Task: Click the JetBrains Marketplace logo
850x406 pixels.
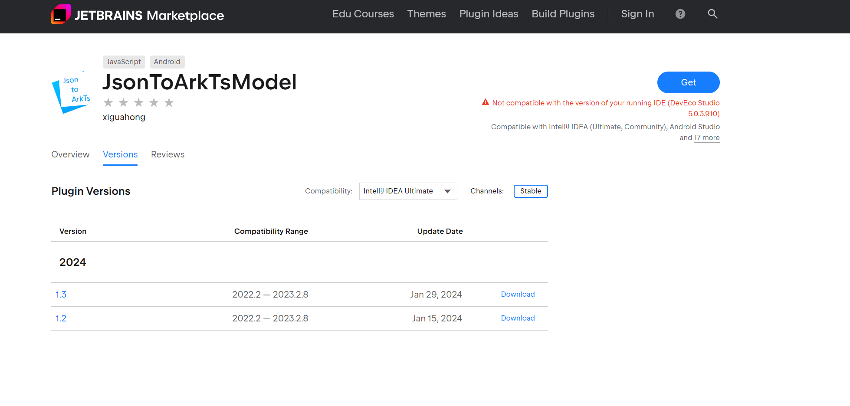Action: [137, 15]
